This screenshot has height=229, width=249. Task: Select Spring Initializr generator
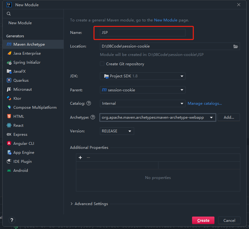[x=33, y=62]
